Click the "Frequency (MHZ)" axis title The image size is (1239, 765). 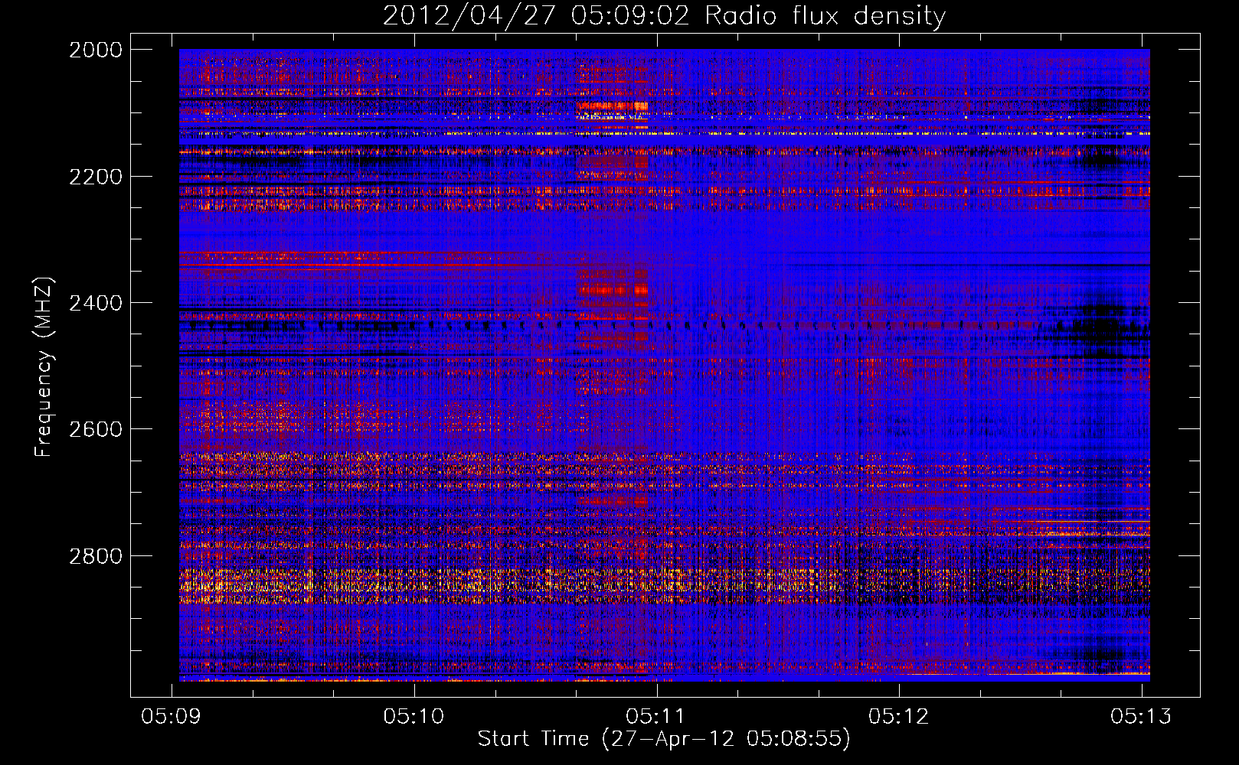tap(44, 366)
